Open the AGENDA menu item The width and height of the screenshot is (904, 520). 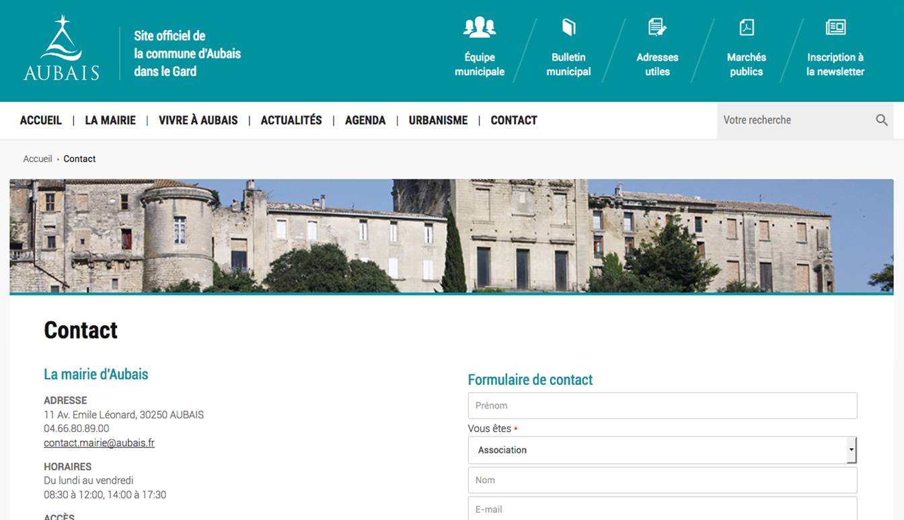365,120
